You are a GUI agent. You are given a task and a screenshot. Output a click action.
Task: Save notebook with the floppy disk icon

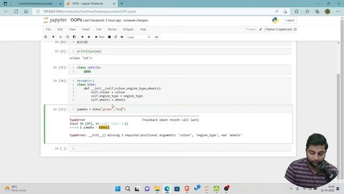[x=46, y=37]
